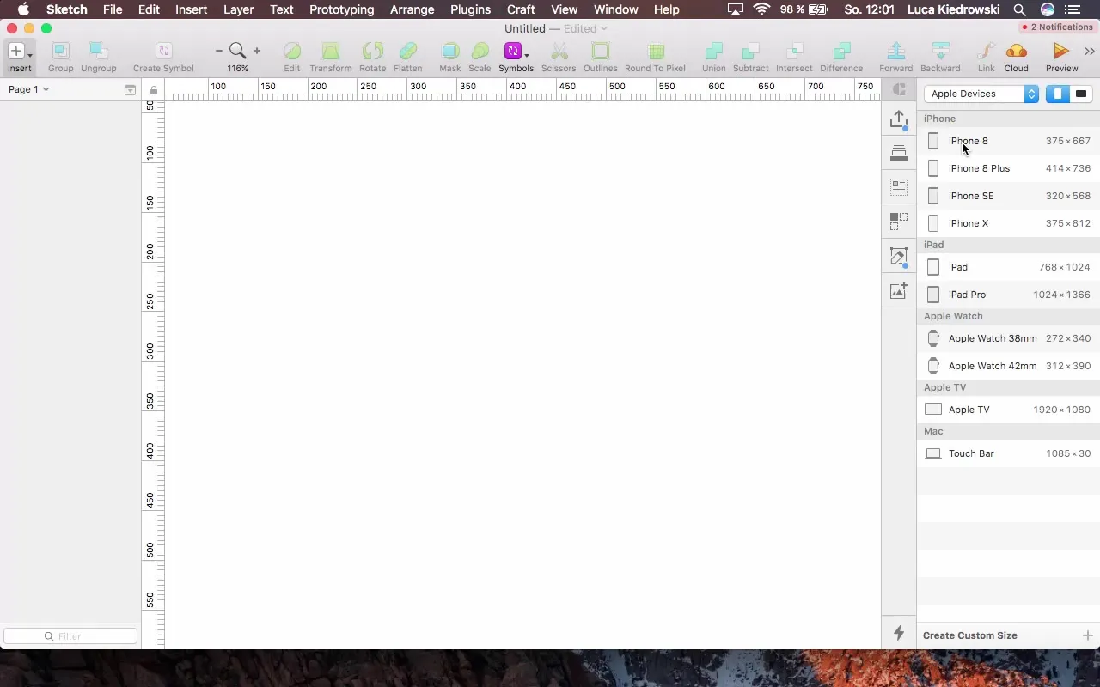
Task: Open the Layer menu
Action: 238,9
